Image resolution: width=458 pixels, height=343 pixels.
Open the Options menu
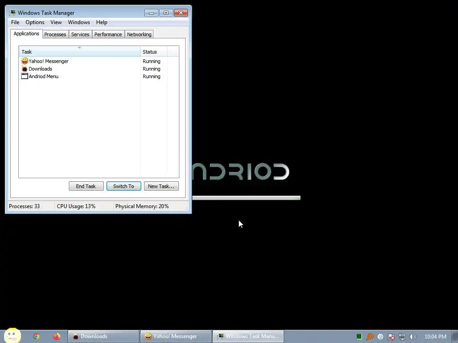(35, 22)
